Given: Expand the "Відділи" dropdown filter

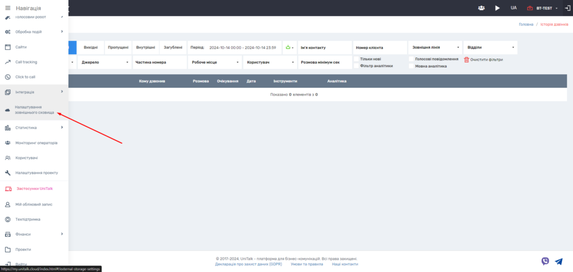Looking at the screenshot, I should 490,47.
